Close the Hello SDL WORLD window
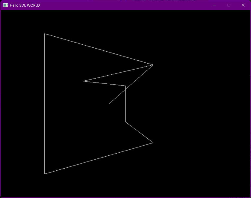Screen dimensions: 251x198 click(243, 5)
